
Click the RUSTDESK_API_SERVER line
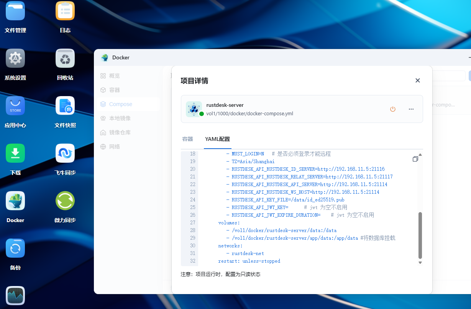pos(307,184)
